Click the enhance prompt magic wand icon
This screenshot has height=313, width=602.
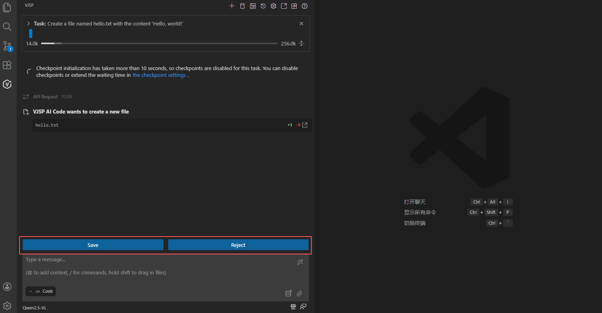coord(300,262)
